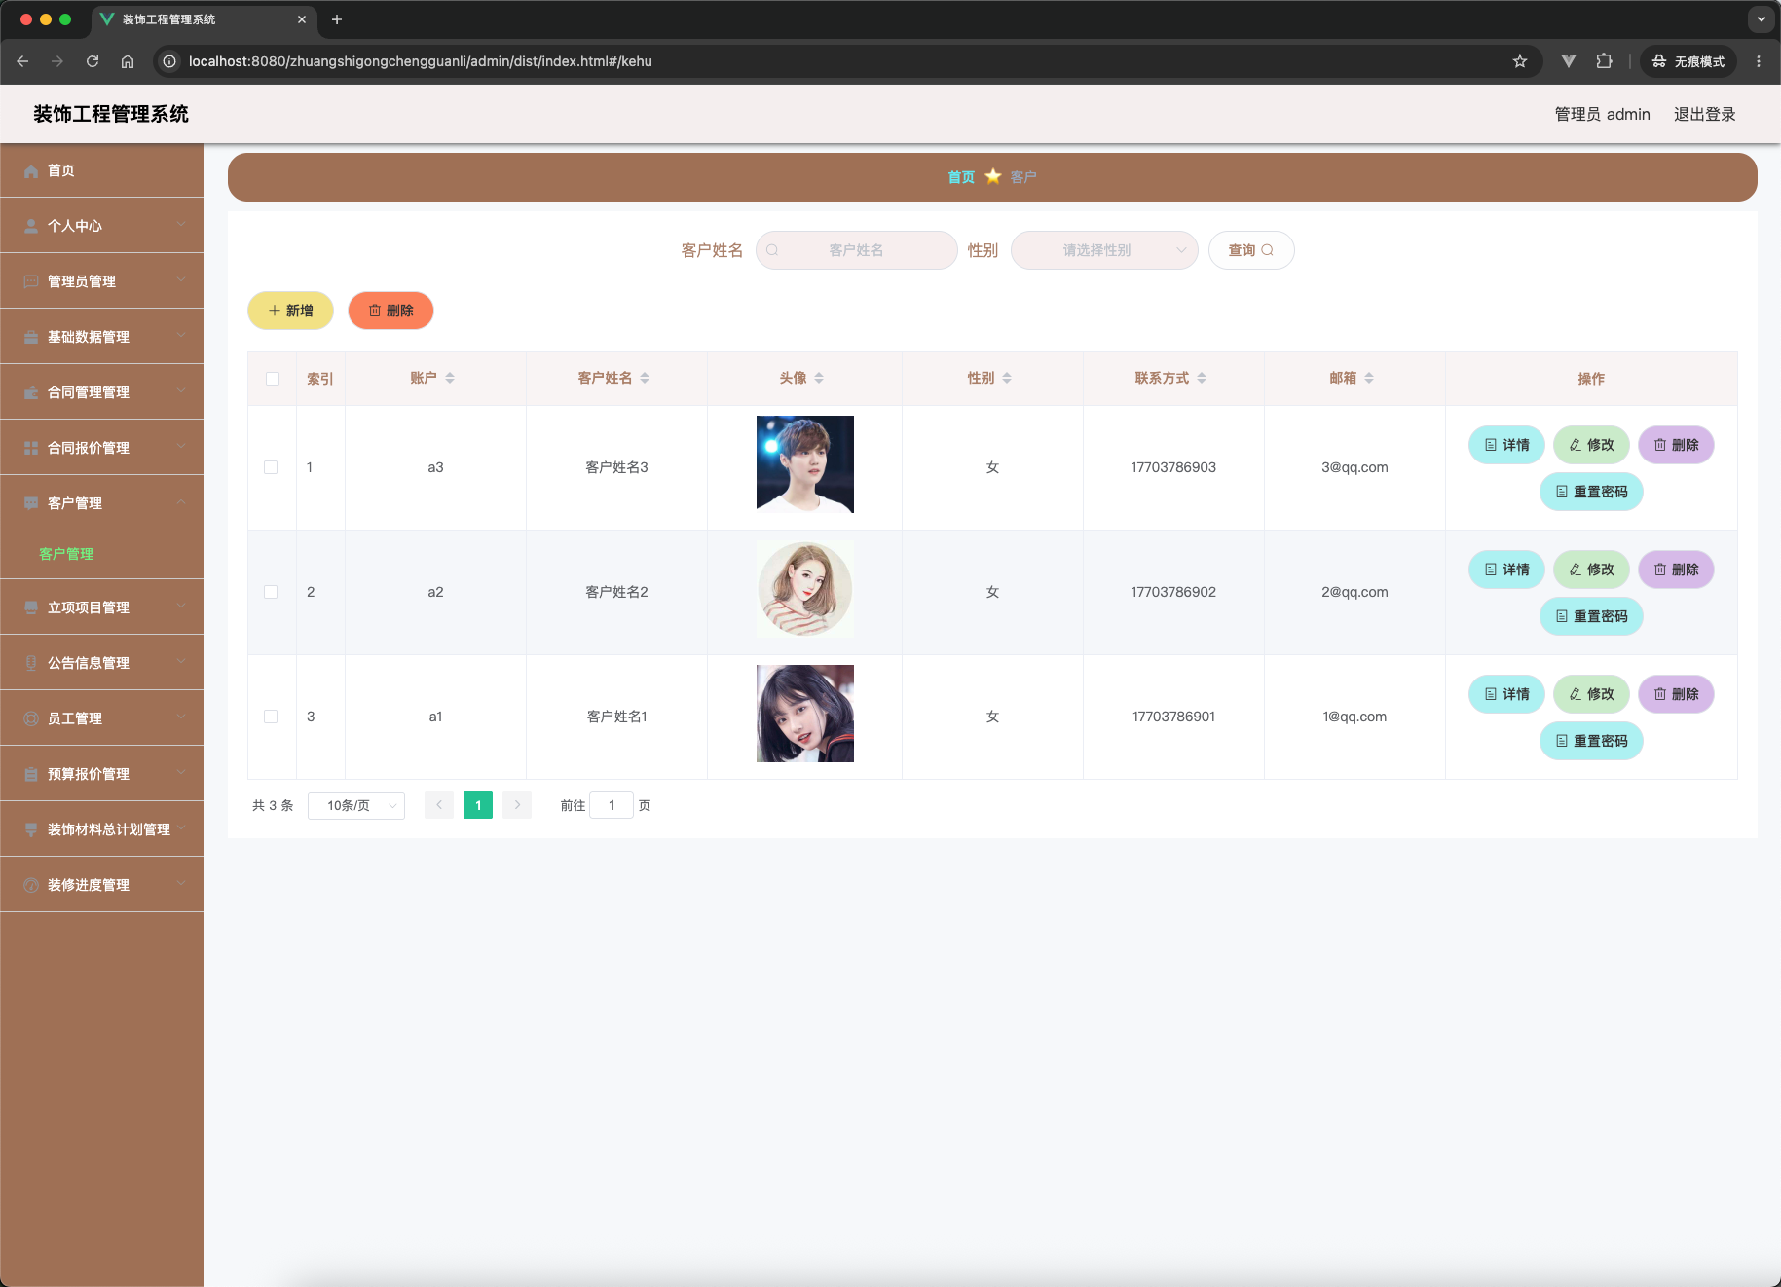1781x1287 pixels.
Task: Click the 前往 page number input
Action: click(612, 805)
